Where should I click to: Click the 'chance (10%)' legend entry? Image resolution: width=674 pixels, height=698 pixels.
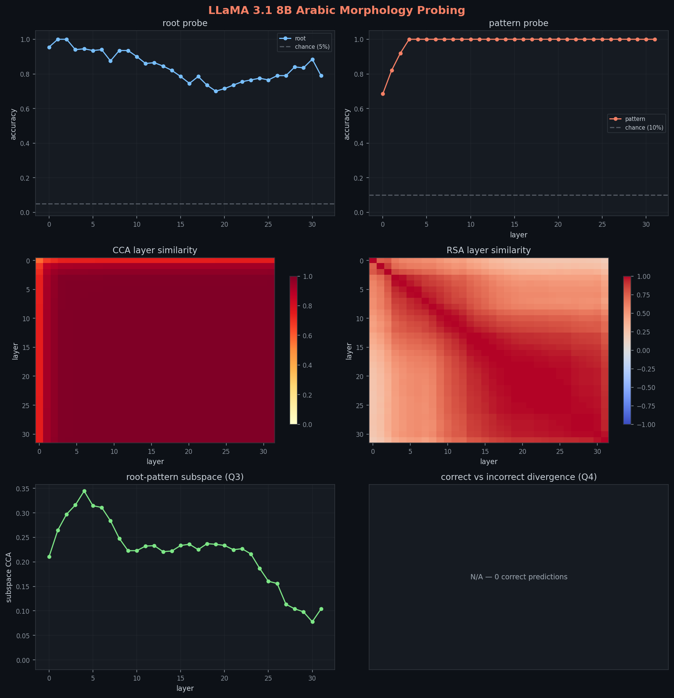click(637, 128)
